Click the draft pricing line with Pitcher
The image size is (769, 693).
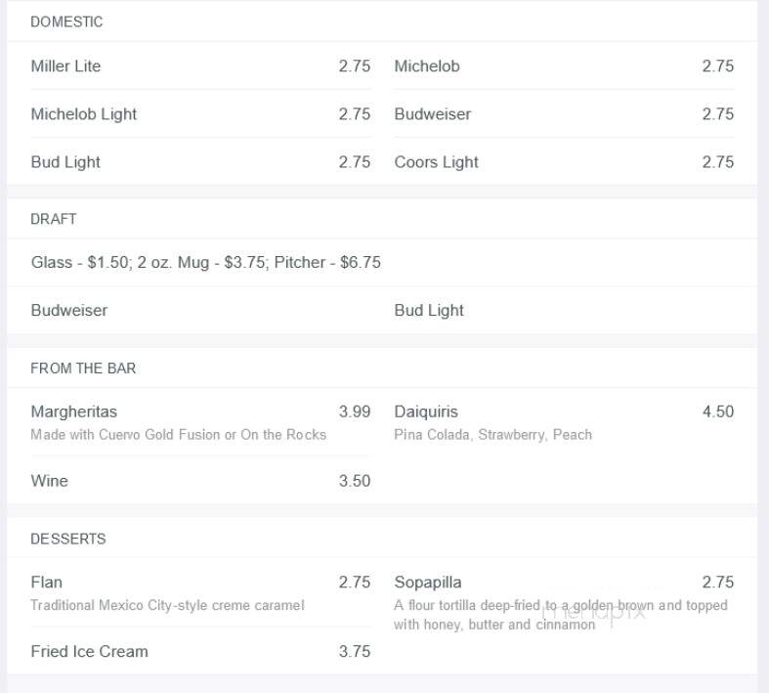(x=206, y=262)
